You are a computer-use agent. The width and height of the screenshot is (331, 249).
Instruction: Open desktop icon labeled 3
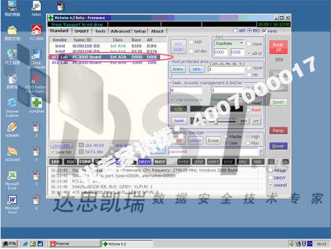37,129
